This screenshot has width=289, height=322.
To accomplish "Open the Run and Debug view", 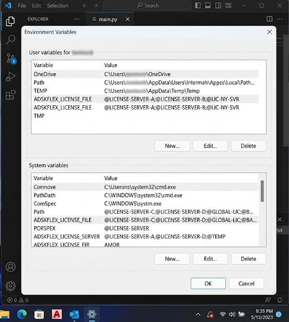I will (x=10, y=77).
